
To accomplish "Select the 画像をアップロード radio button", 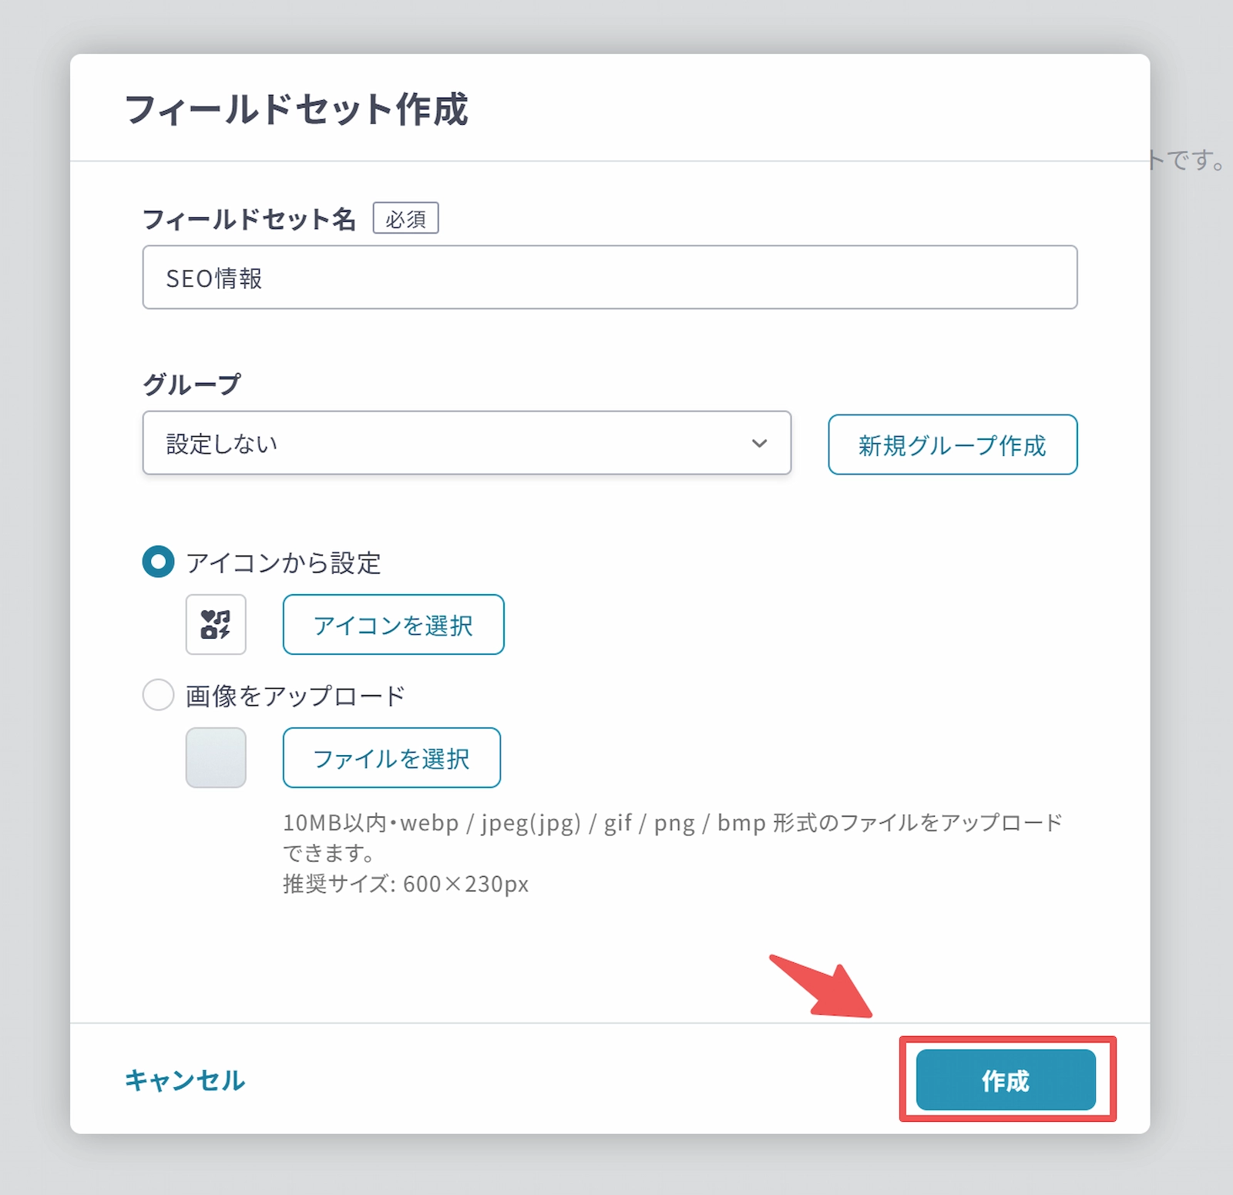I will pyautogui.click(x=158, y=695).
